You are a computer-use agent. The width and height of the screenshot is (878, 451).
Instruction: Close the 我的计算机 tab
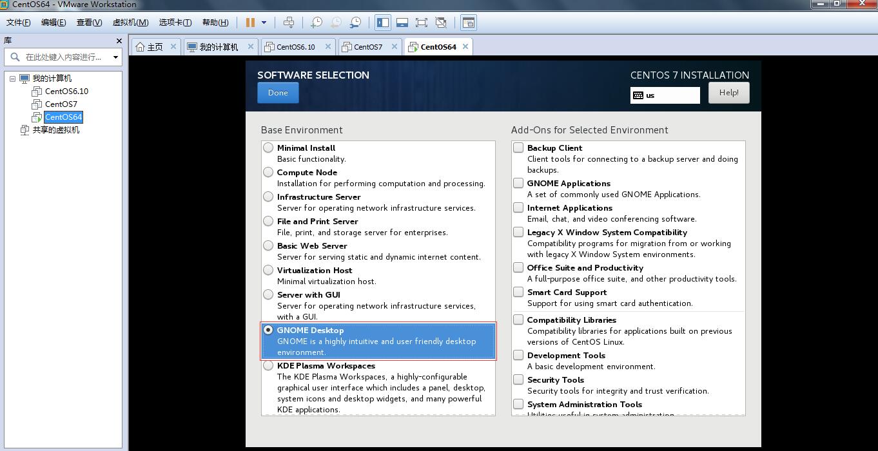(x=251, y=46)
